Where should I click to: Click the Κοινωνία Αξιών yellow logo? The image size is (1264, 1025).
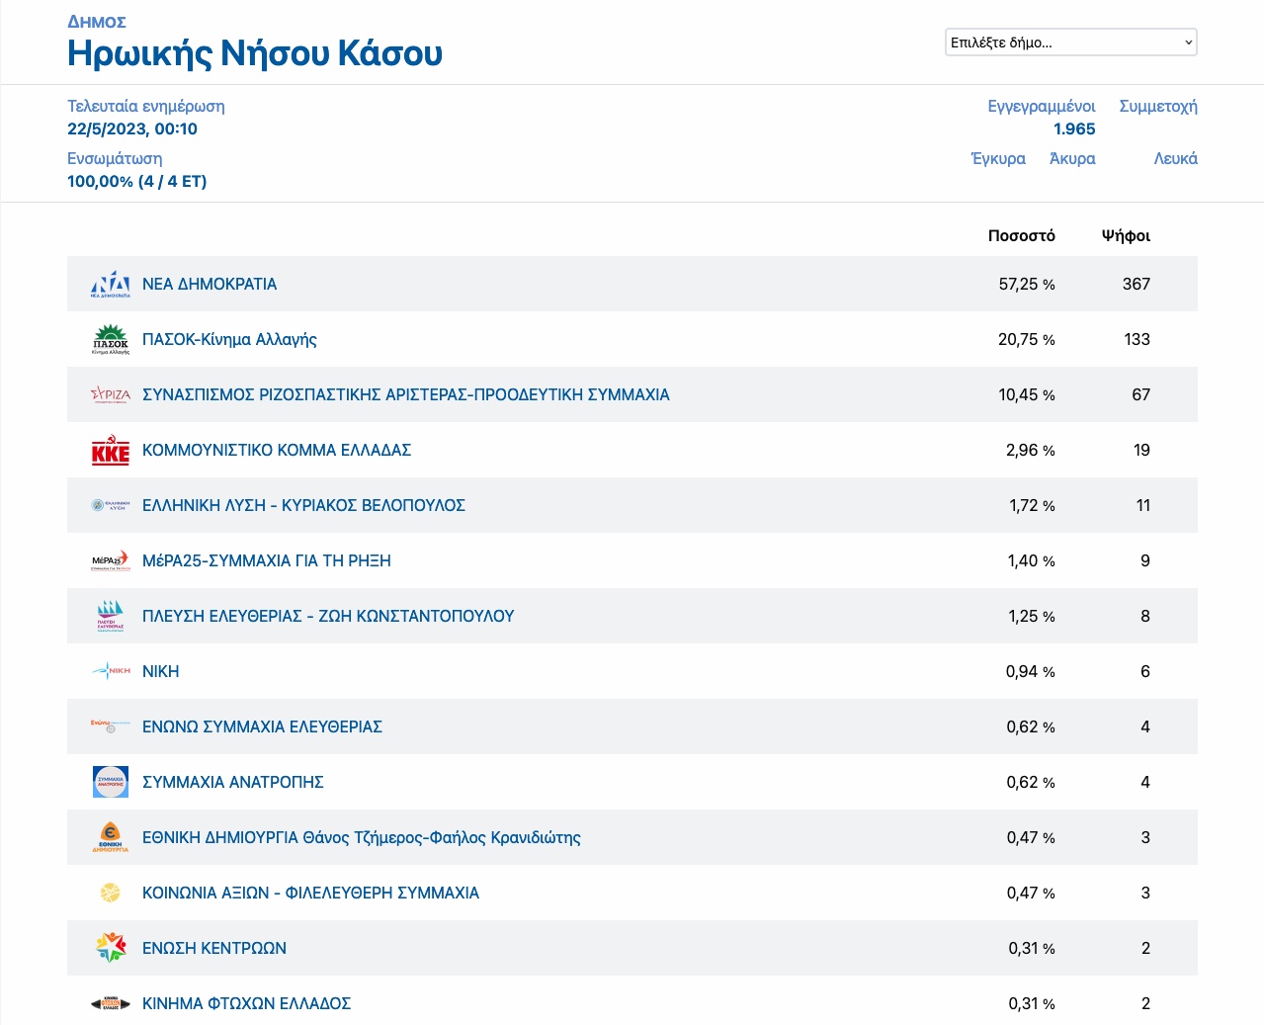pyautogui.click(x=111, y=893)
